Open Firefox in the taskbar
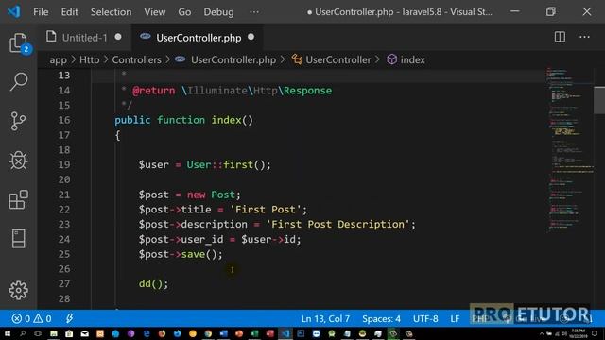Image resolution: width=605 pixels, height=340 pixels. point(162,333)
